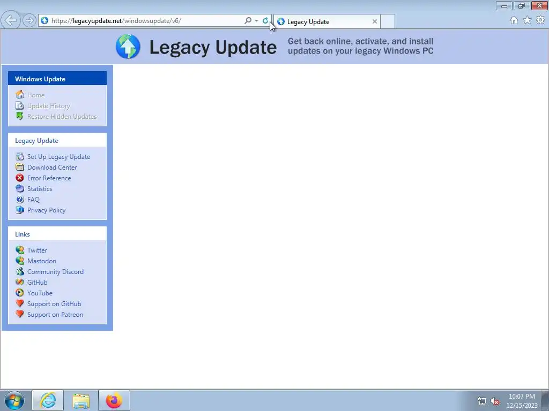This screenshot has height=411, width=549.
Task: Click the Home text link in sidebar
Action: coord(36,95)
